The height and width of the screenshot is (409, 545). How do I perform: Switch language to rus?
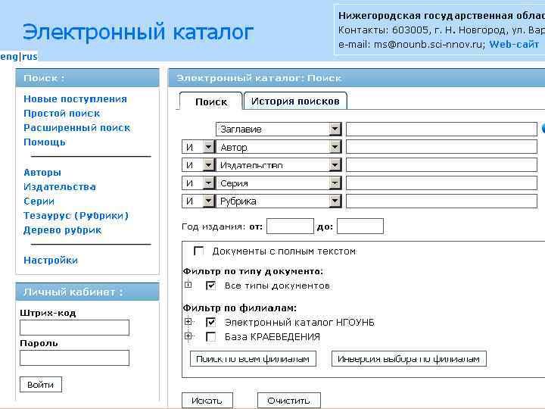[30, 56]
